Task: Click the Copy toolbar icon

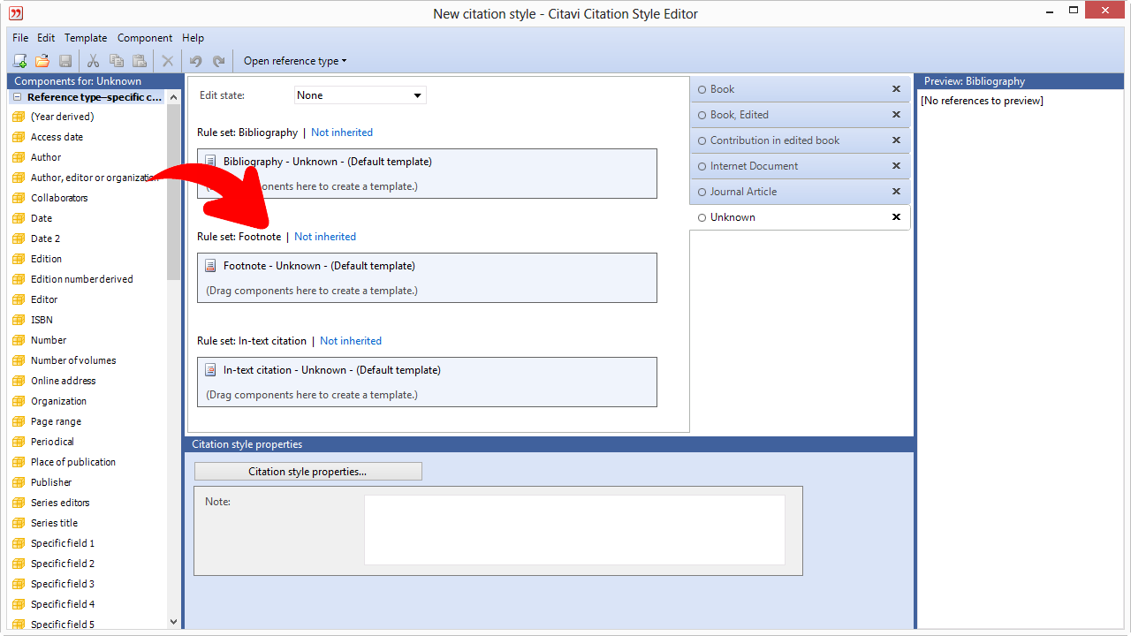Action: click(116, 61)
